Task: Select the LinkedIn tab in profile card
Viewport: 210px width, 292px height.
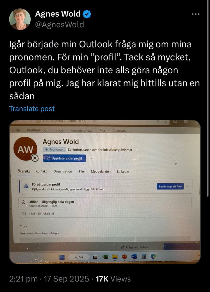Action: [123, 171]
